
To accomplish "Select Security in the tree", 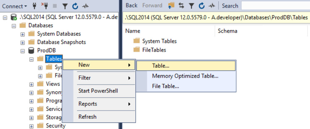I will 56,126.
